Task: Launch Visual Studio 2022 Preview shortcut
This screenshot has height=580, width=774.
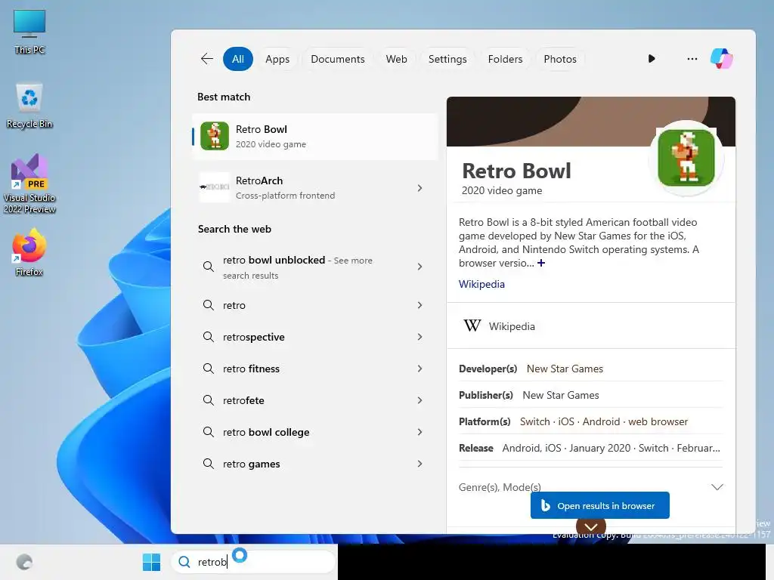Action: pos(29,184)
